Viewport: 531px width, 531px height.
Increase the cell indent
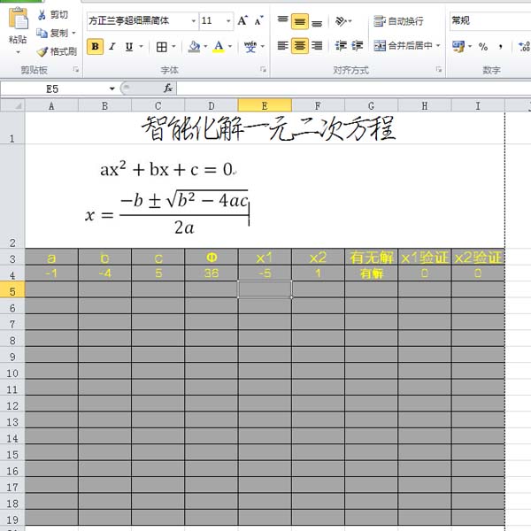pos(358,45)
